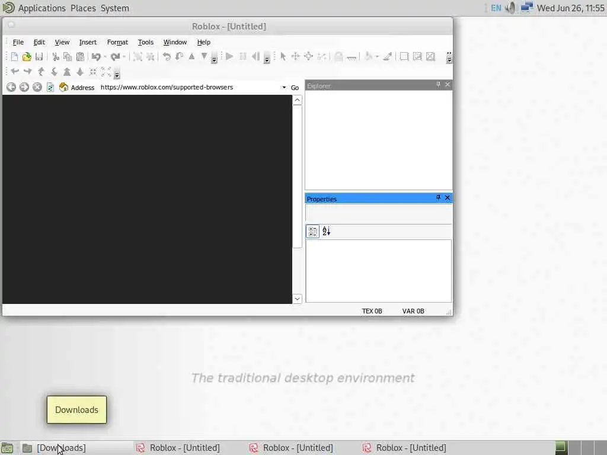This screenshot has width=607, height=455.
Task: Open the Insert menu
Action: click(x=88, y=42)
